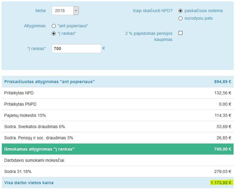
Task: Click the green Išmokamas atlyginimas "į rankas" row
Action: 118,149
